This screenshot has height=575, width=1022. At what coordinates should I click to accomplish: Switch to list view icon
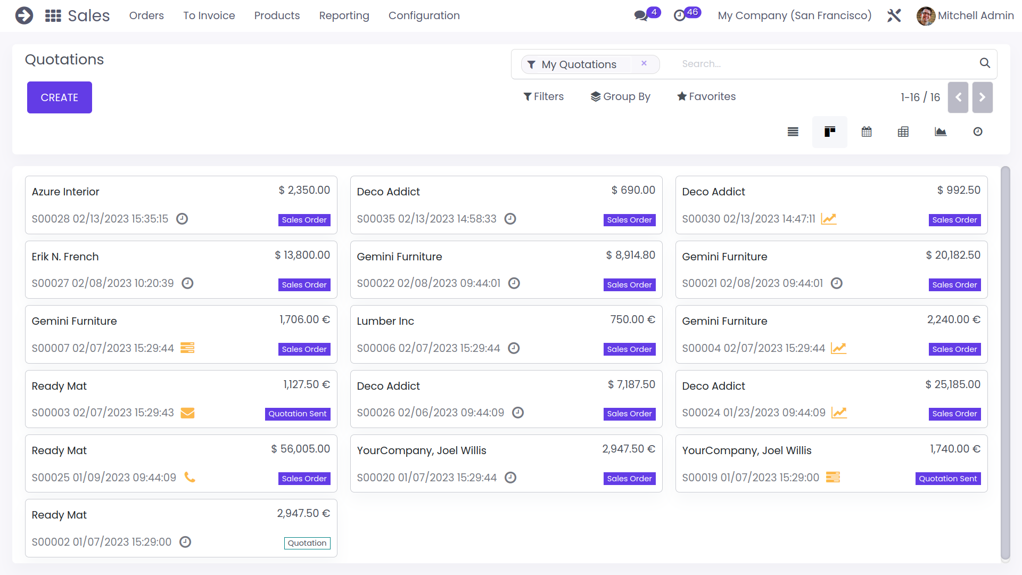coord(793,132)
